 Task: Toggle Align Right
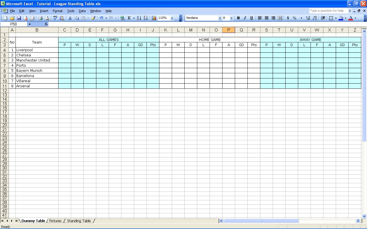pos(273,18)
